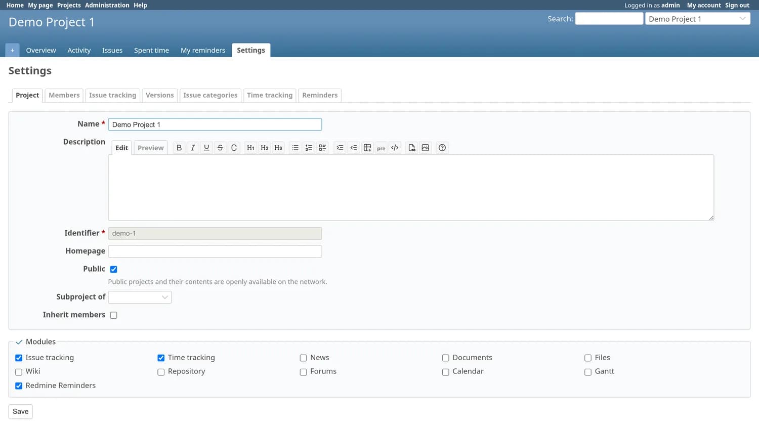Viewport: 759px width, 427px height.
Task: Insert Heading 3 in the description
Action: tap(278, 148)
